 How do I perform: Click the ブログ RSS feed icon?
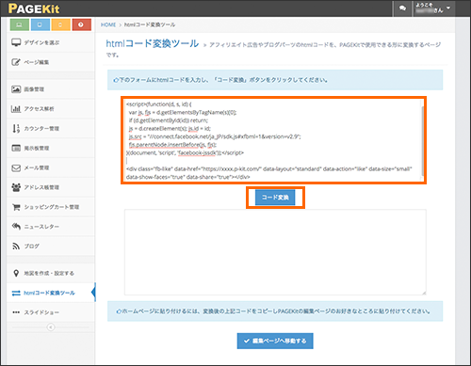[x=16, y=247]
